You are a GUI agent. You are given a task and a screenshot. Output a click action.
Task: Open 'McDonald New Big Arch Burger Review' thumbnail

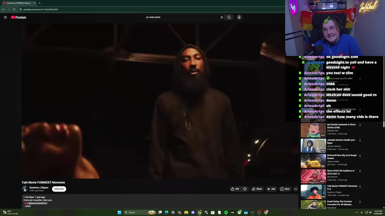click(x=313, y=160)
